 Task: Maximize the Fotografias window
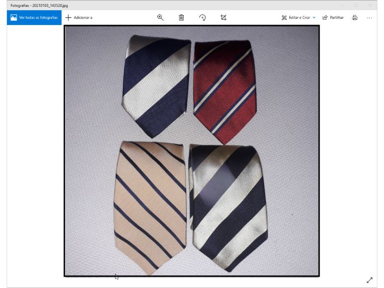pos(355,5)
